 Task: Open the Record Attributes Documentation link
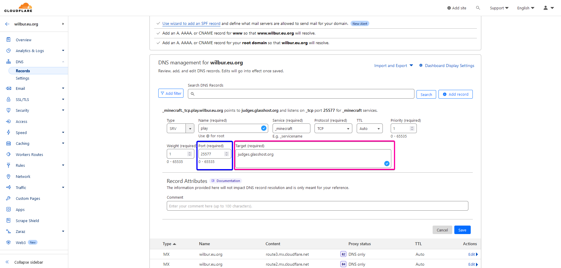click(226, 181)
